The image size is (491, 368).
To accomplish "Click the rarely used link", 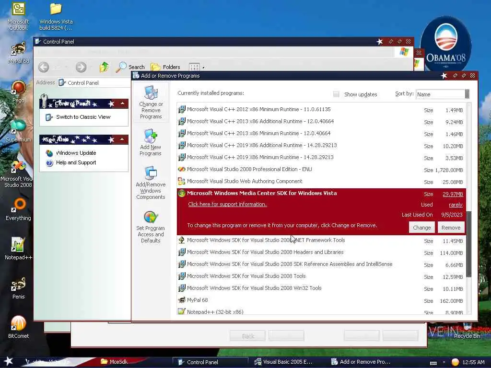I will click(456, 205).
